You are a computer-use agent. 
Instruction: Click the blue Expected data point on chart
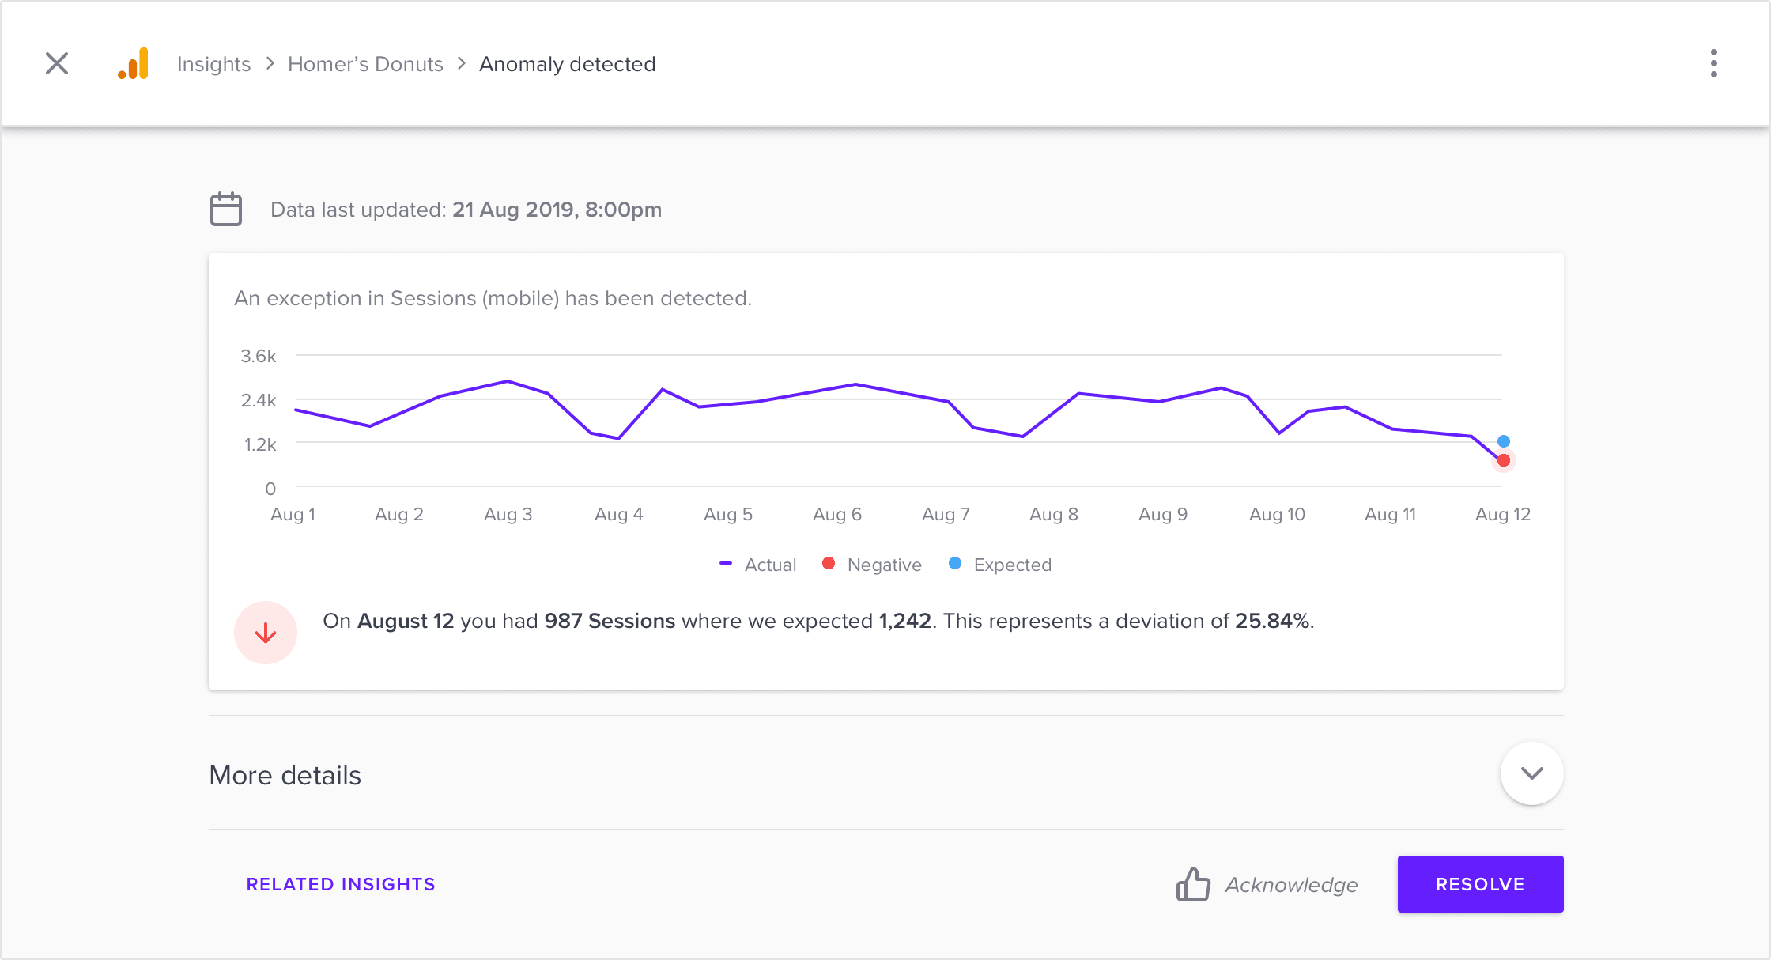tap(1504, 441)
